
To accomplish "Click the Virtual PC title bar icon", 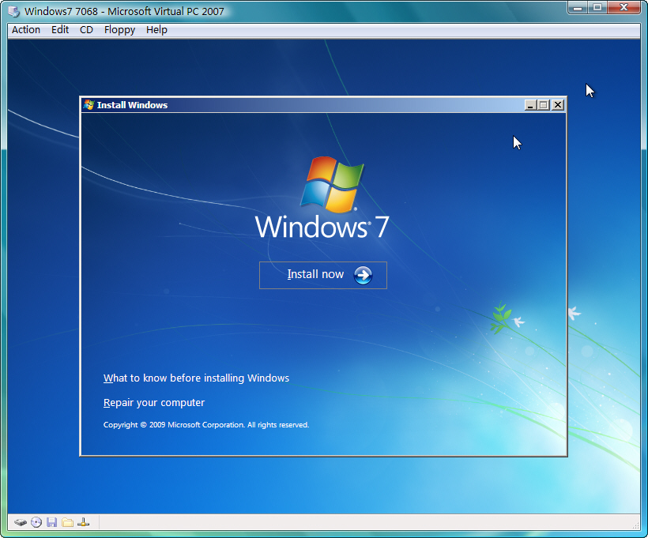I will [x=14, y=12].
